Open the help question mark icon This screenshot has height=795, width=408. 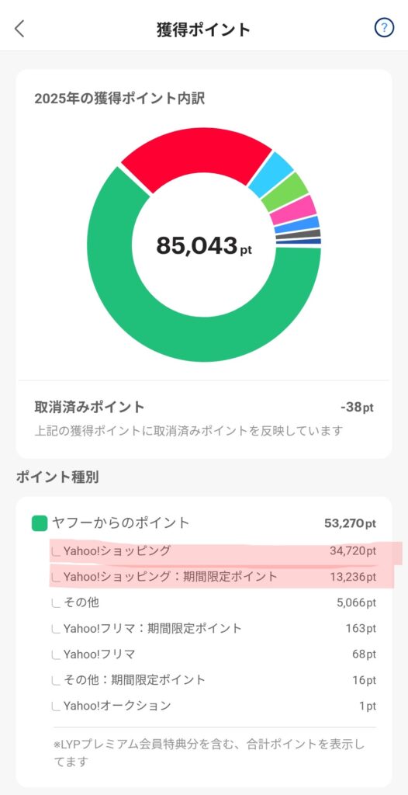tap(384, 29)
